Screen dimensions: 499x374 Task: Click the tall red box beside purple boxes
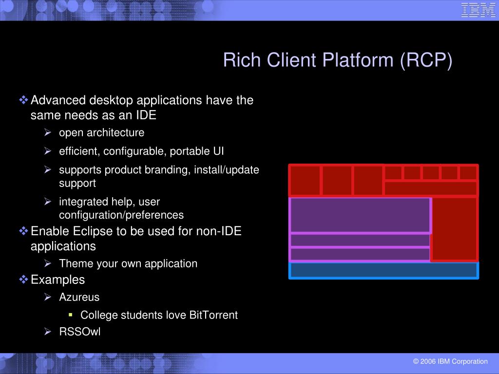pos(455,229)
